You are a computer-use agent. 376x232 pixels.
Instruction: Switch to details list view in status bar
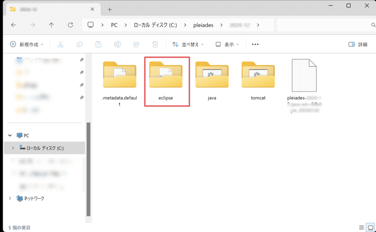(x=362, y=227)
